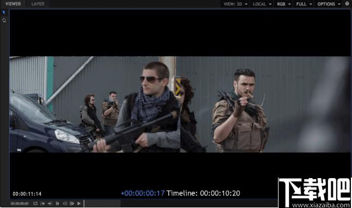
Task: Click the playhead marker on the scrub bar
Action: 84,203
